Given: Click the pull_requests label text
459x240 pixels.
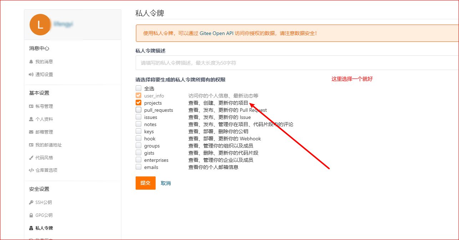Looking at the screenshot, I should click(158, 110).
